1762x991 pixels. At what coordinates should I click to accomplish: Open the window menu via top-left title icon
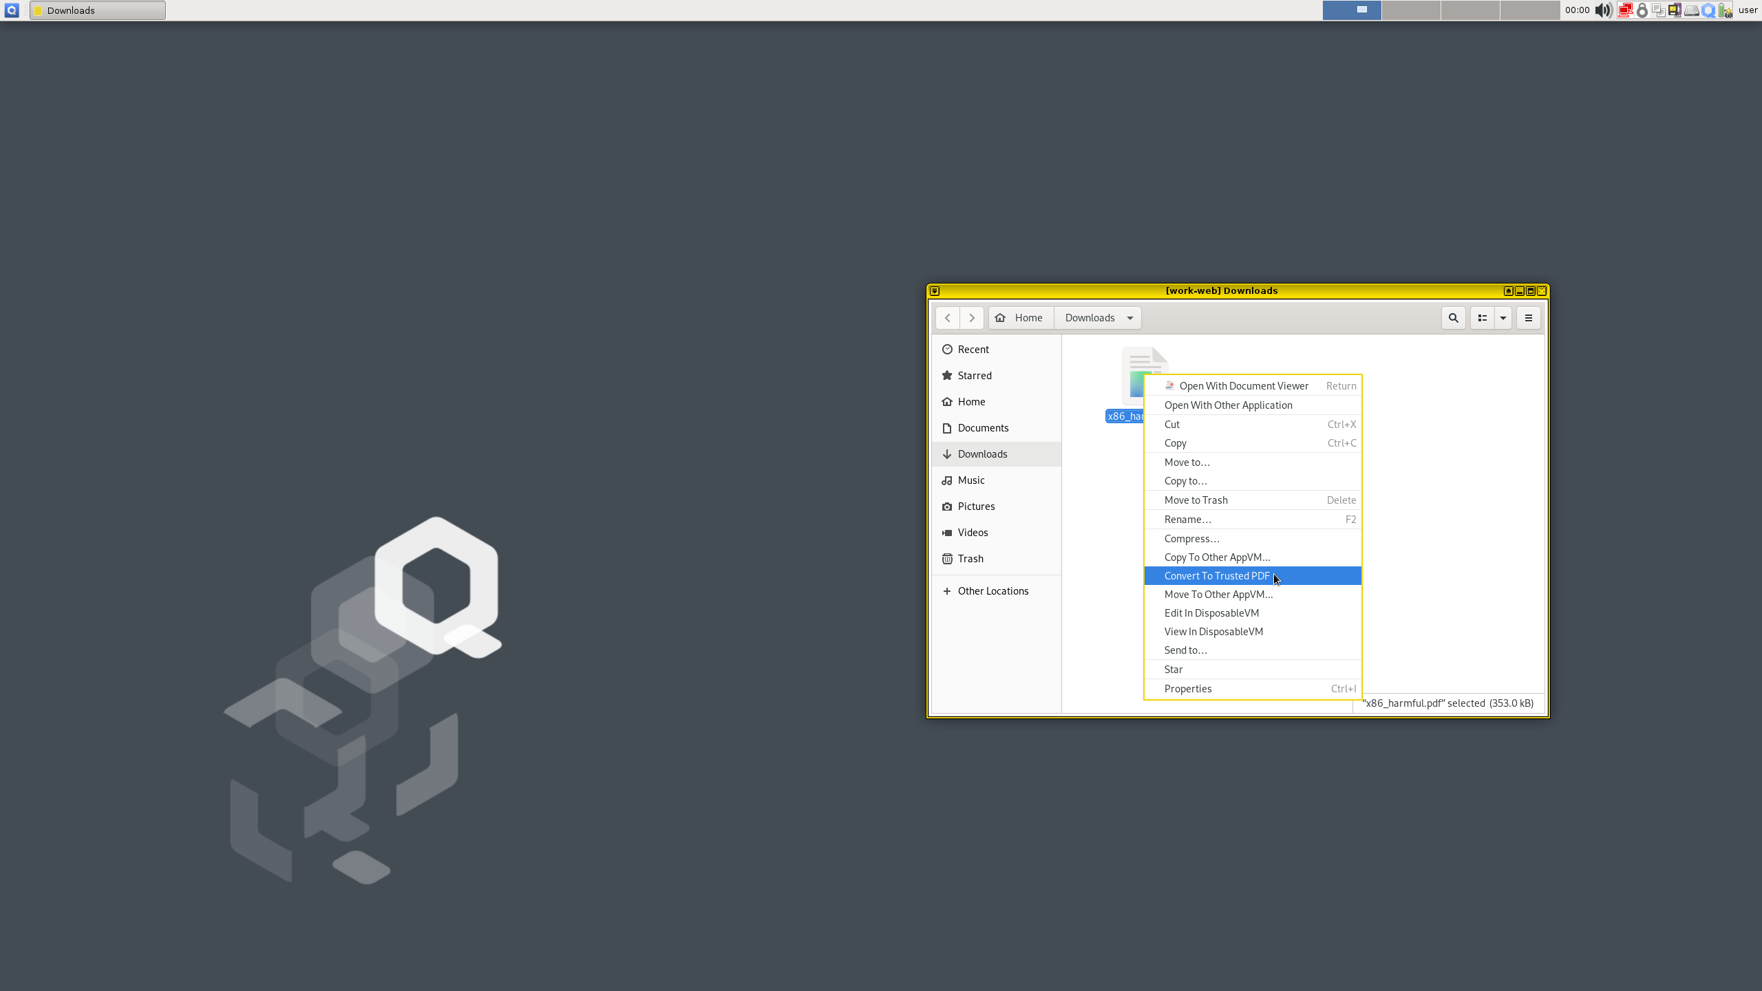point(935,290)
